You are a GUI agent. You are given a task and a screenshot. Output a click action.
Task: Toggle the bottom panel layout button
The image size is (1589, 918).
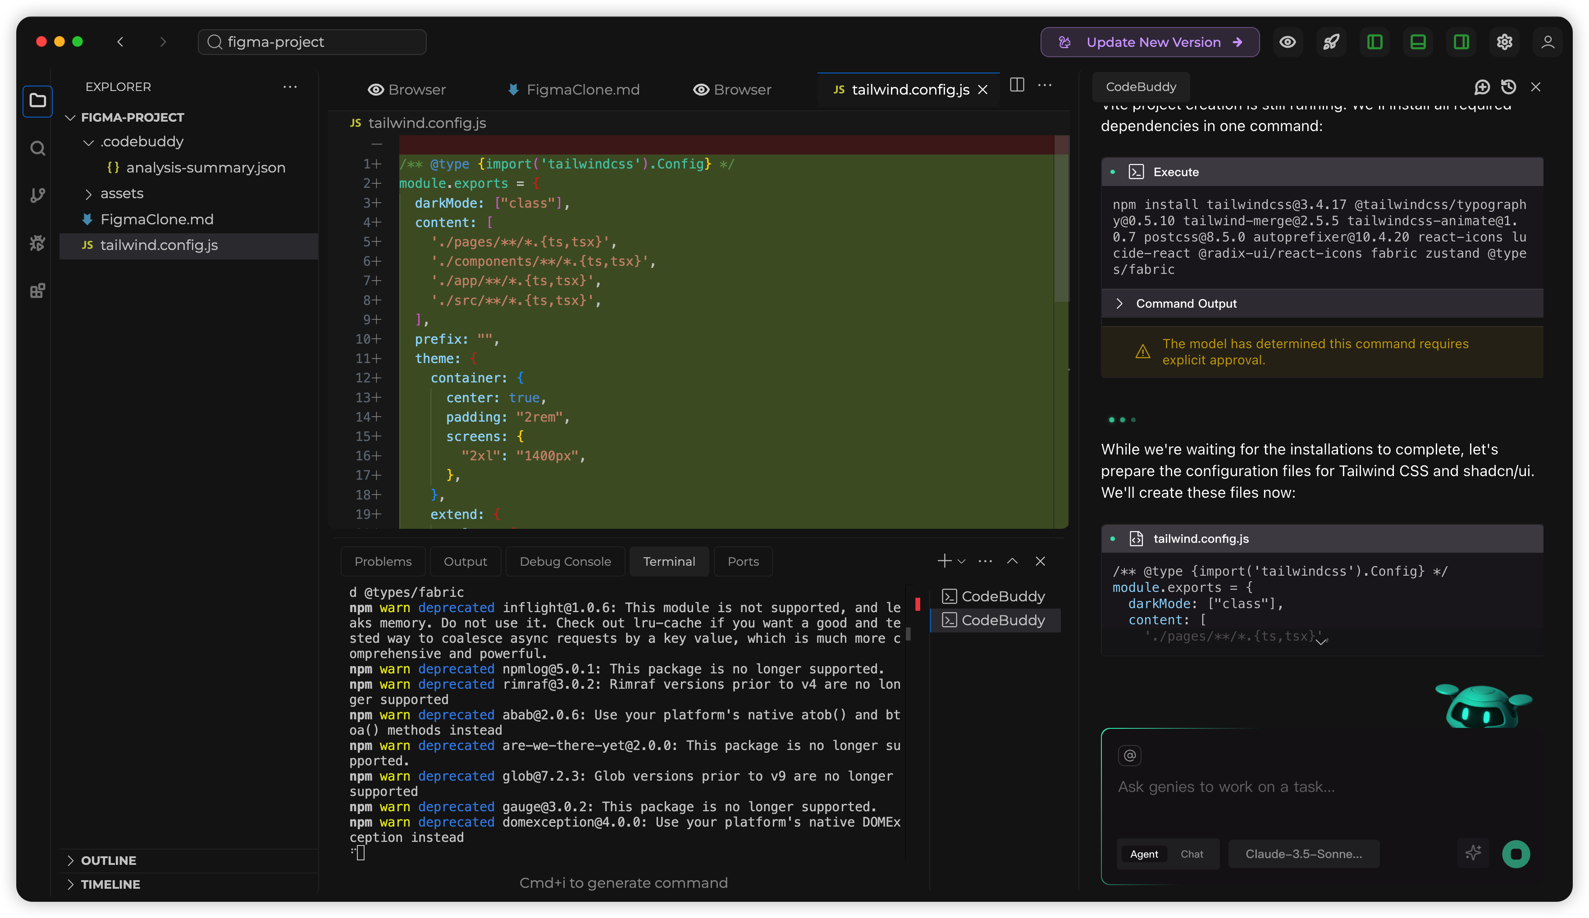1418,42
